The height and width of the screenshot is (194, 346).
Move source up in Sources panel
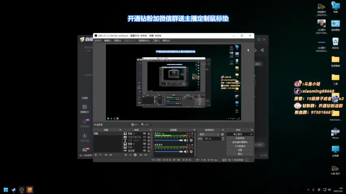(141, 155)
